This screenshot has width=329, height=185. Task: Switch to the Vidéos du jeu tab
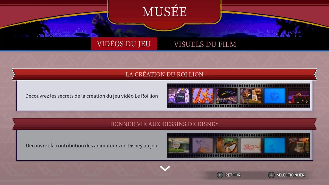tap(124, 44)
